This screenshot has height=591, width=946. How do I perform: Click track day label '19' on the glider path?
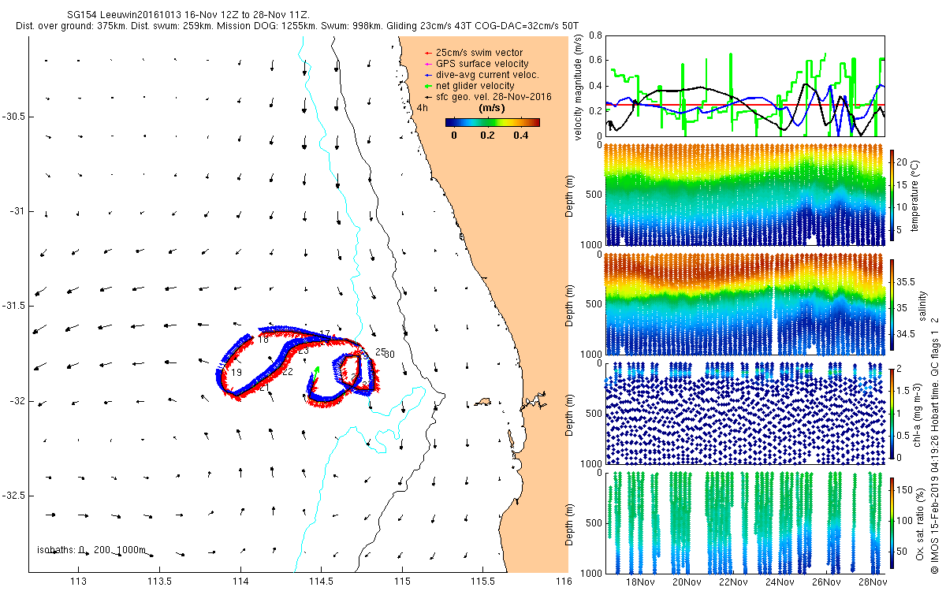(x=236, y=373)
